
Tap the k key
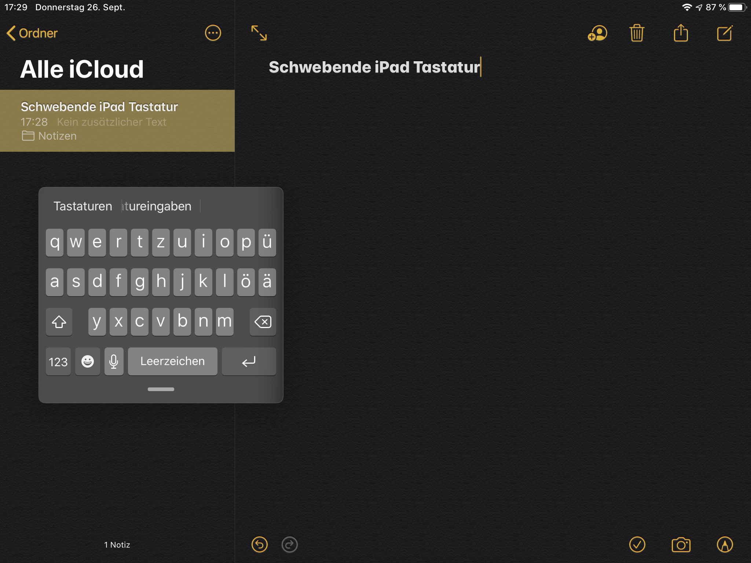pos(204,282)
